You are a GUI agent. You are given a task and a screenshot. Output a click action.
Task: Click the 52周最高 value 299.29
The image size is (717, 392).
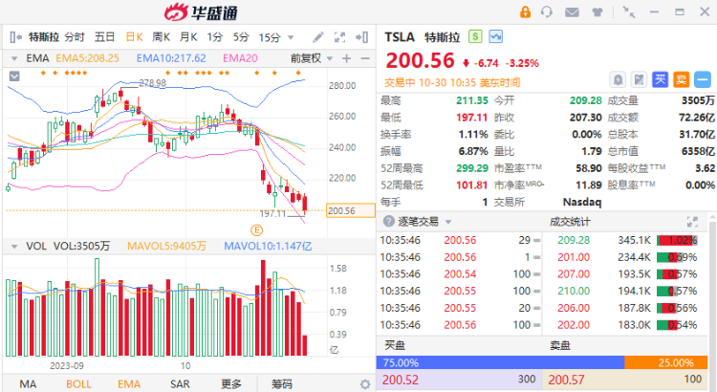[x=472, y=168]
